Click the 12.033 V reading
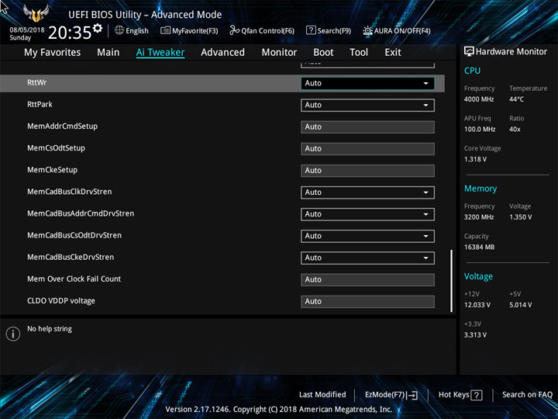Screen dimensions: 558x419 pos(477,305)
